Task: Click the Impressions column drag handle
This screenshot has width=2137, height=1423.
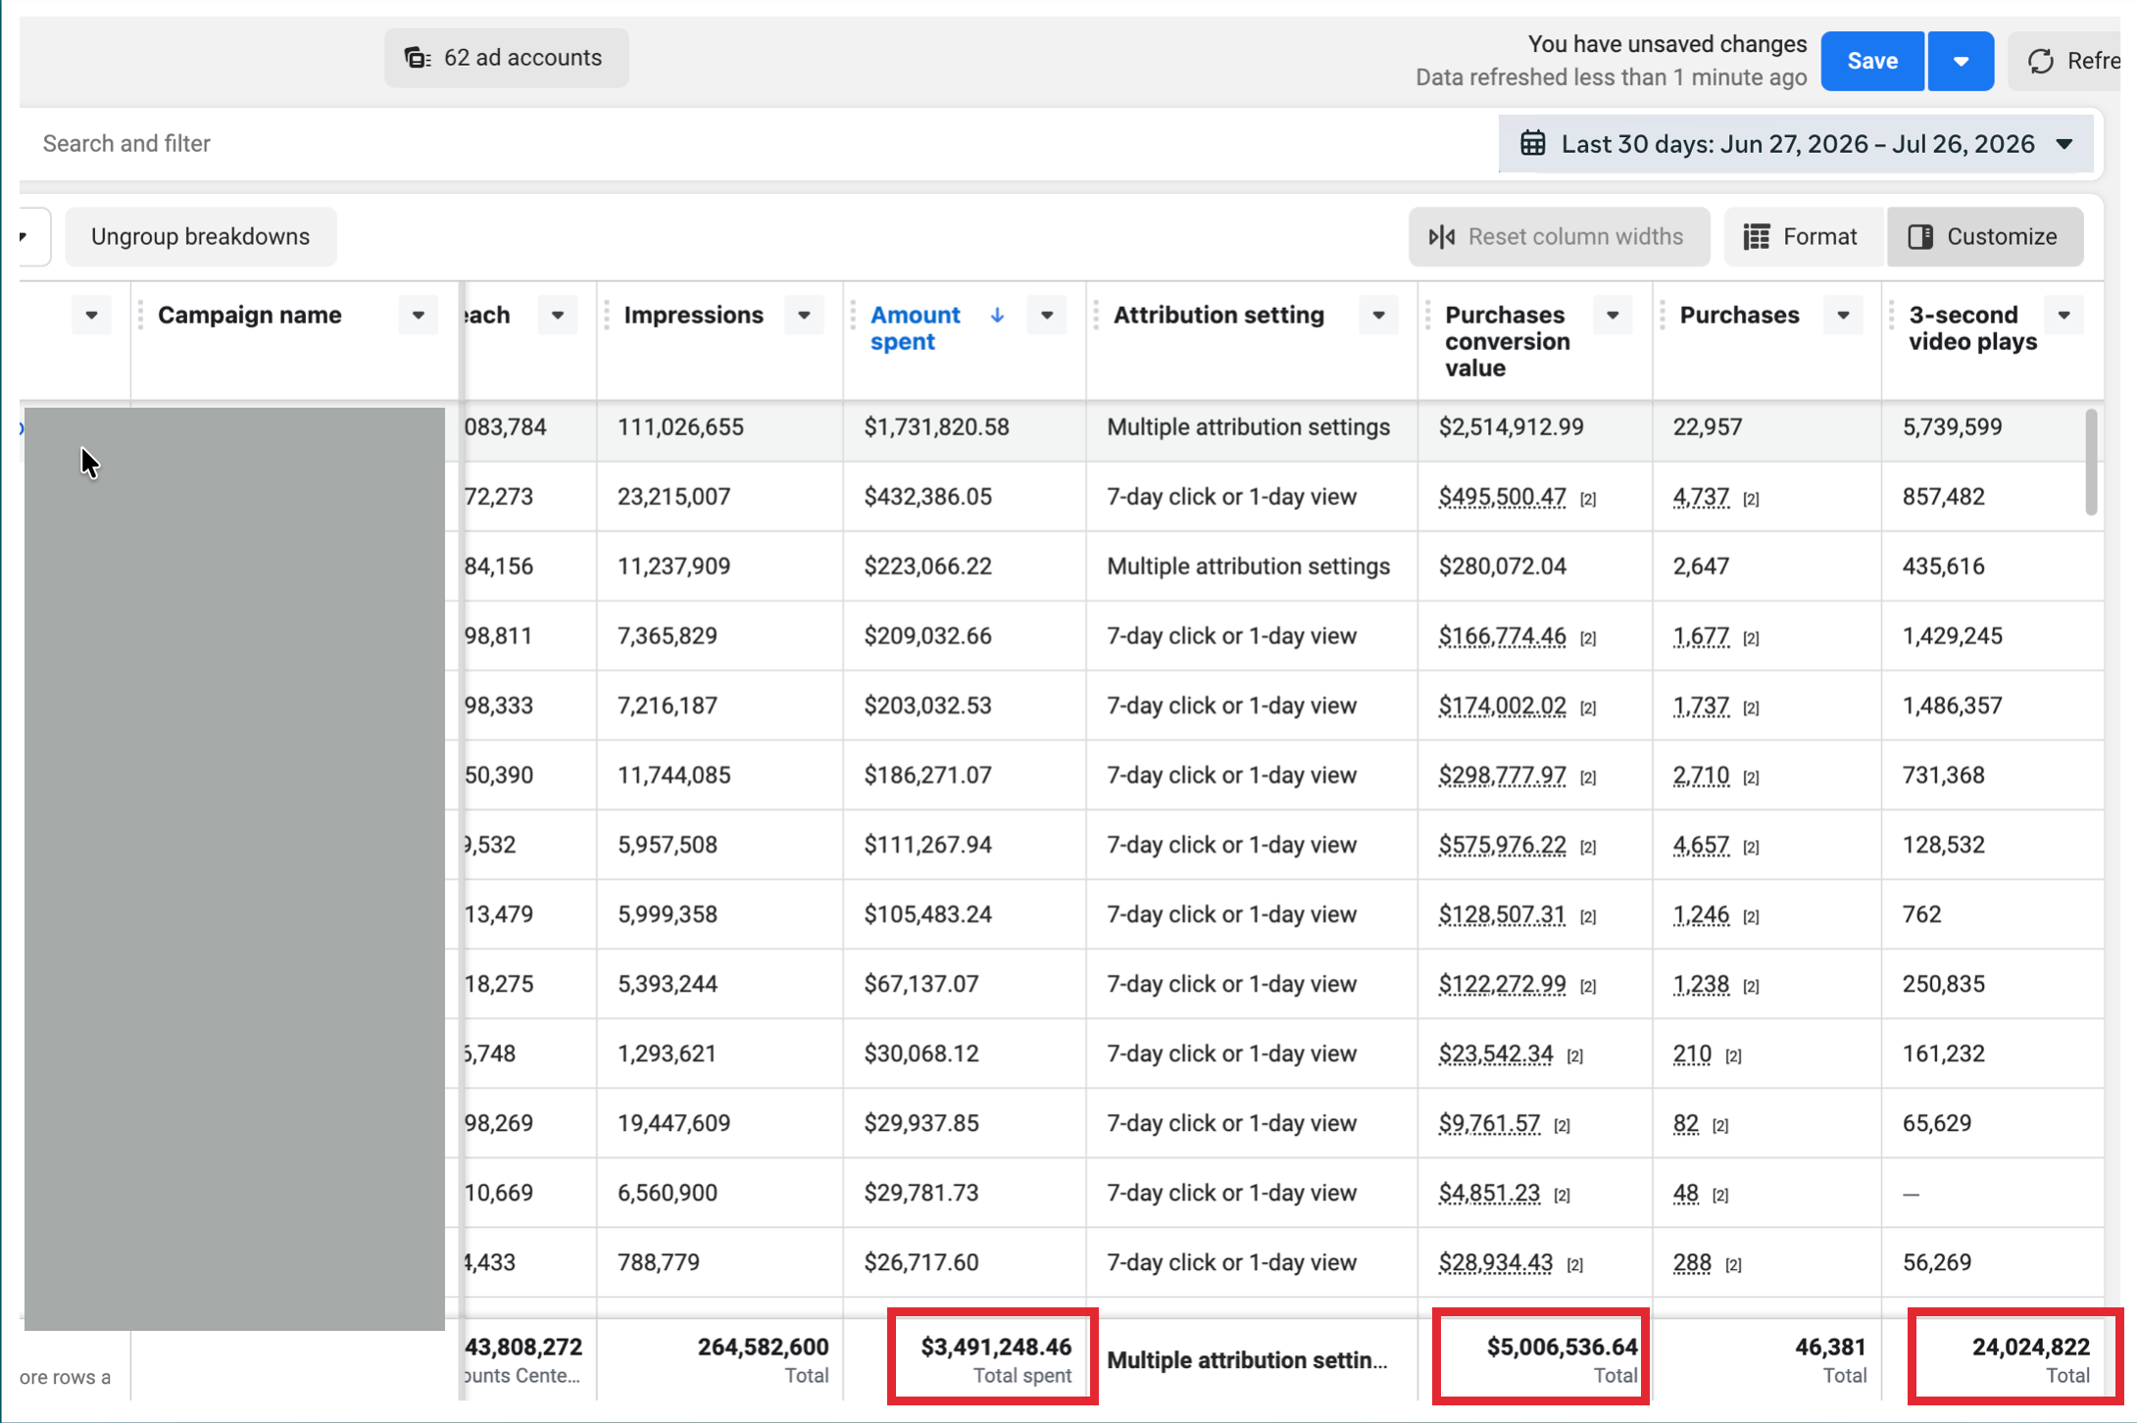Action: [x=608, y=316]
